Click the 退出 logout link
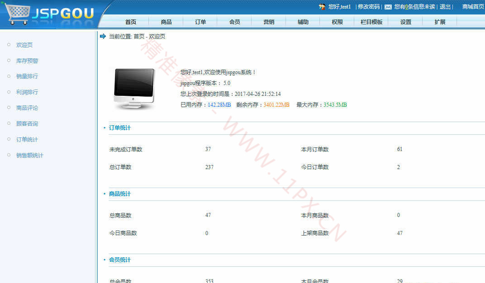 [x=445, y=7]
